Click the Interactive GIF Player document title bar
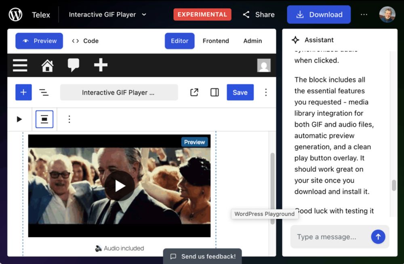 click(119, 92)
